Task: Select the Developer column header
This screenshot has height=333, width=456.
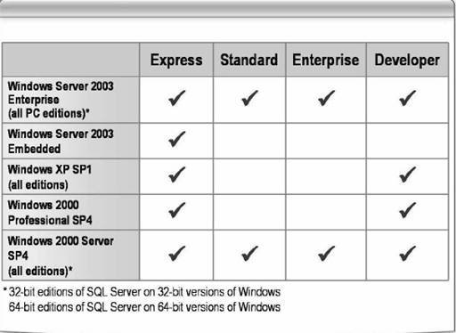Action: click(x=407, y=61)
